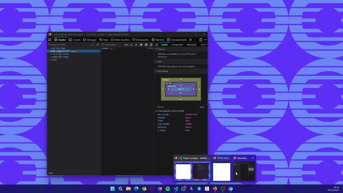
Task: Open Visual Studio Code from taskbar
Action: (176, 189)
